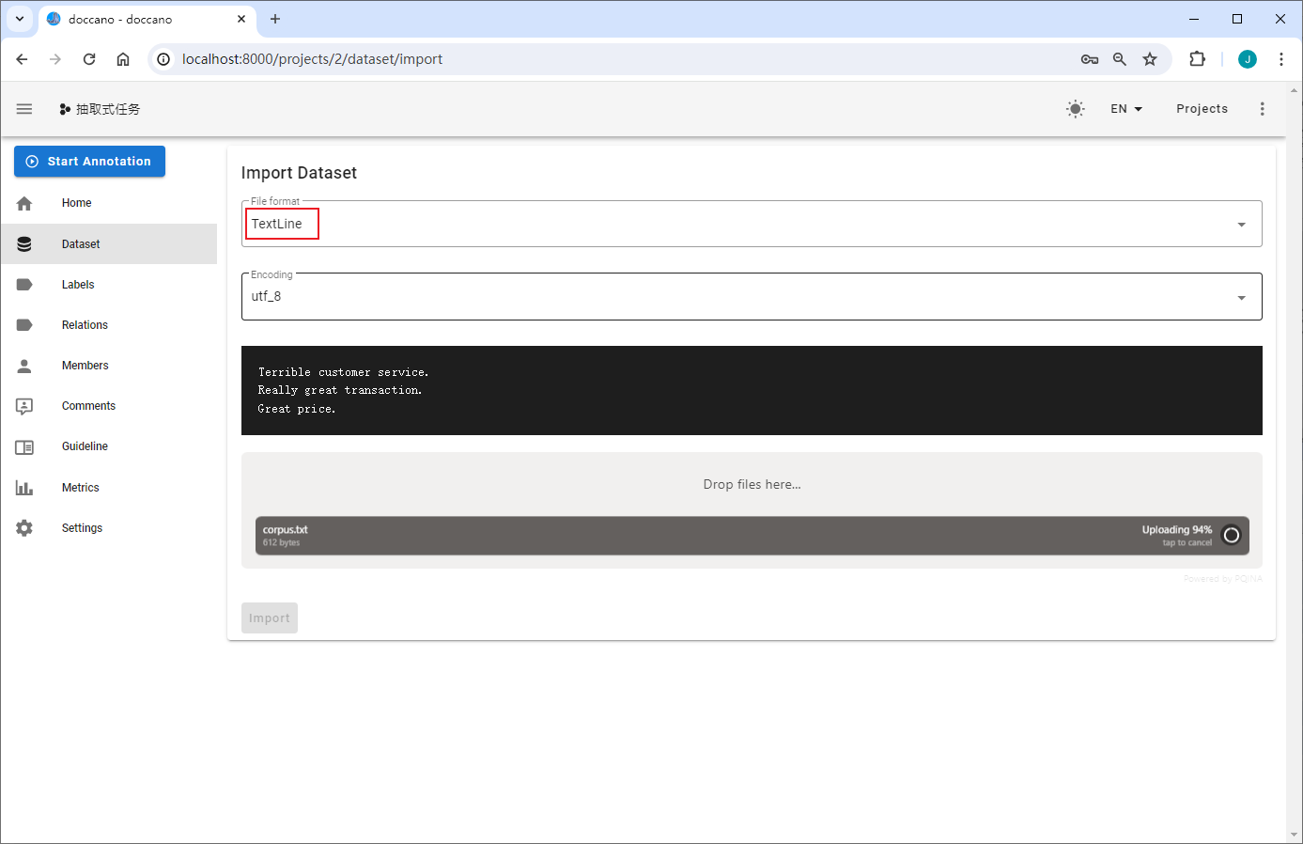The image size is (1303, 844).
Task: Open the Comments speech bubble icon
Action: (x=23, y=405)
